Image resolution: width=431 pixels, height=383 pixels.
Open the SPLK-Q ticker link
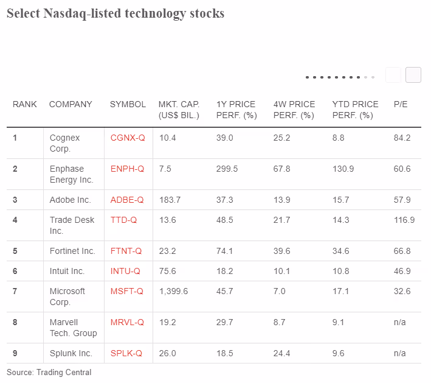(x=126, y=354)
